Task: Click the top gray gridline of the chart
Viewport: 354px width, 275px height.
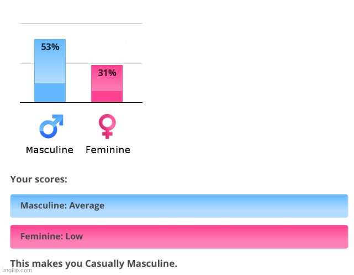Action: (x=81, y=23)
